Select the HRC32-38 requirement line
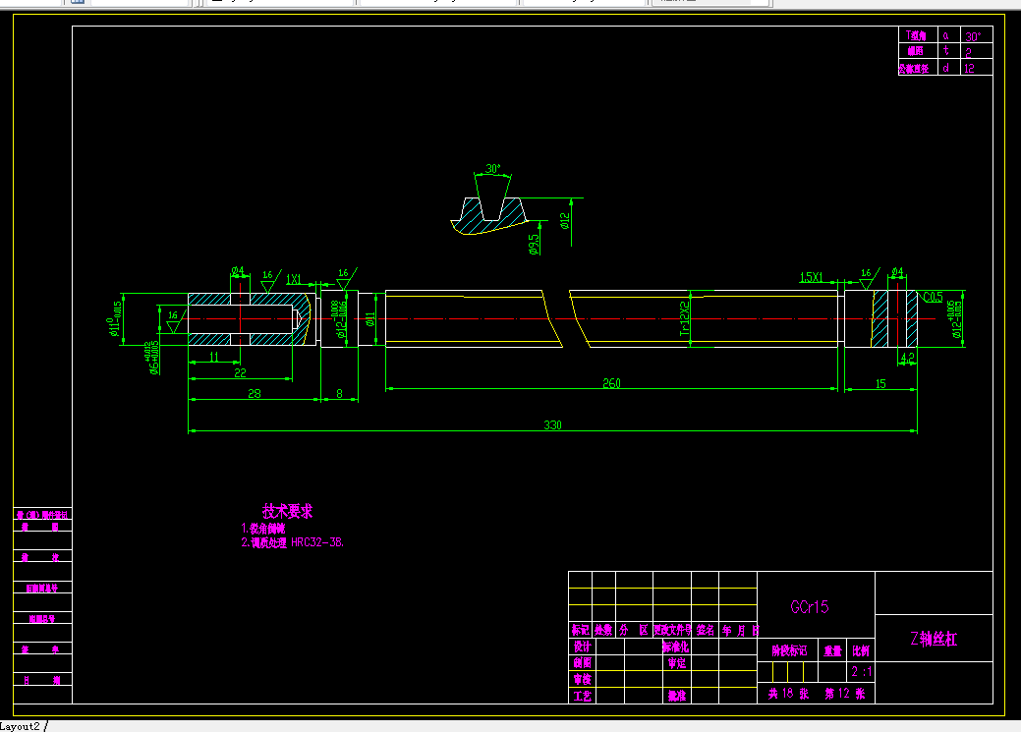Screen dimensions: 1021x732 pyautogui.click(x=293, y=541)
